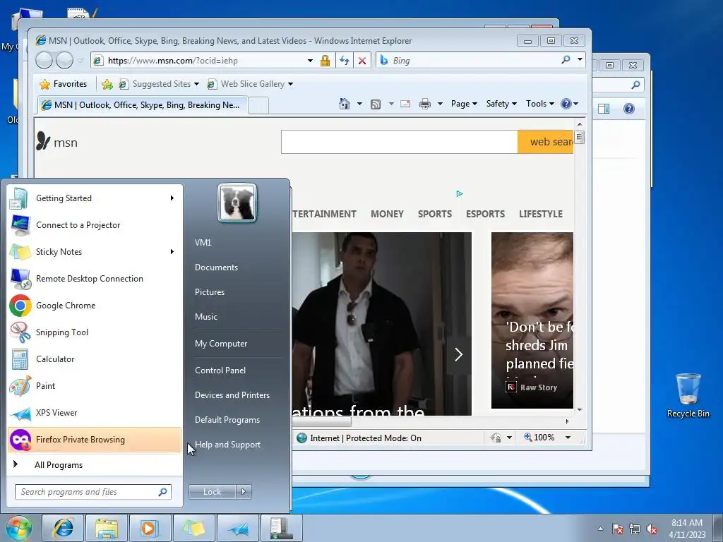Click the muted volume tray icon
The height and width of the screenshot is (542, 723).
click(x=652, y=529)
